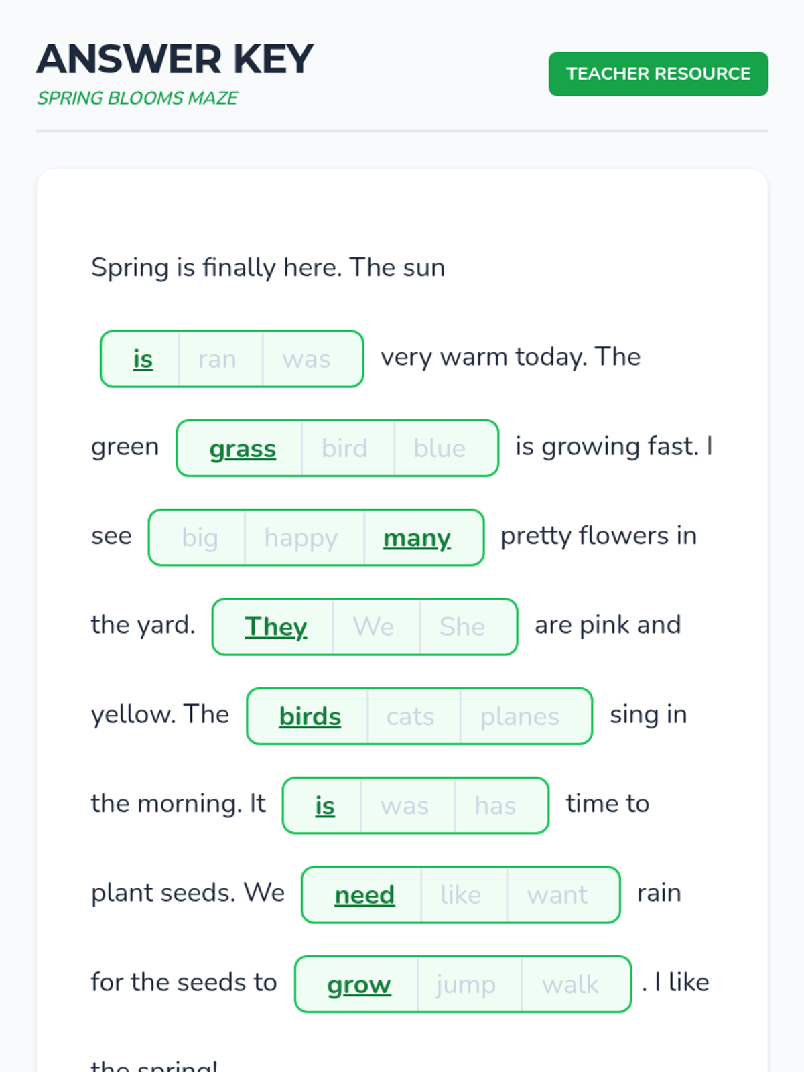The image size is (804, 1072).
Task: Select 'has' in the morning sentence
Action: [495, 805]
